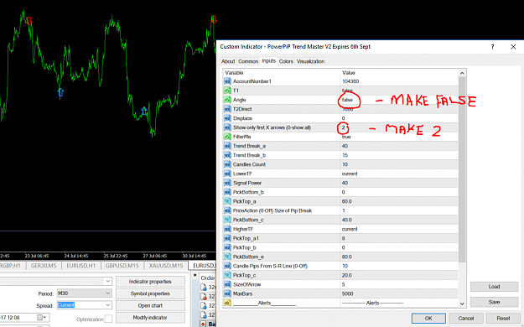Switch to the GER30,M5 chart tab
Image resolution: width=524 pixels, height=327 pixels.
pos(44,266)
